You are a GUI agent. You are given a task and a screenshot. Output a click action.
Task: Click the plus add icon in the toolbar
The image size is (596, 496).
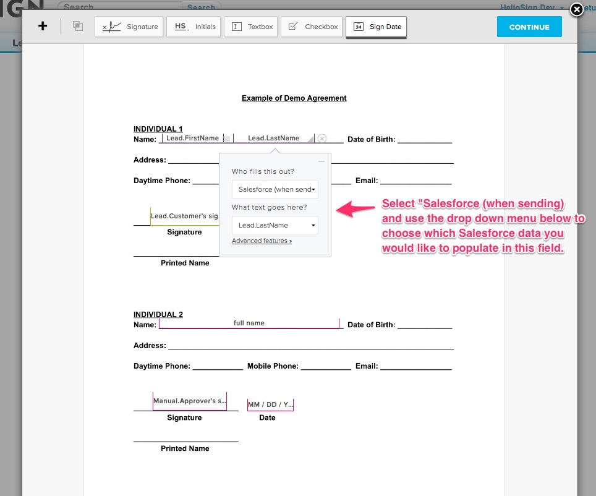[x=43, y=26]
